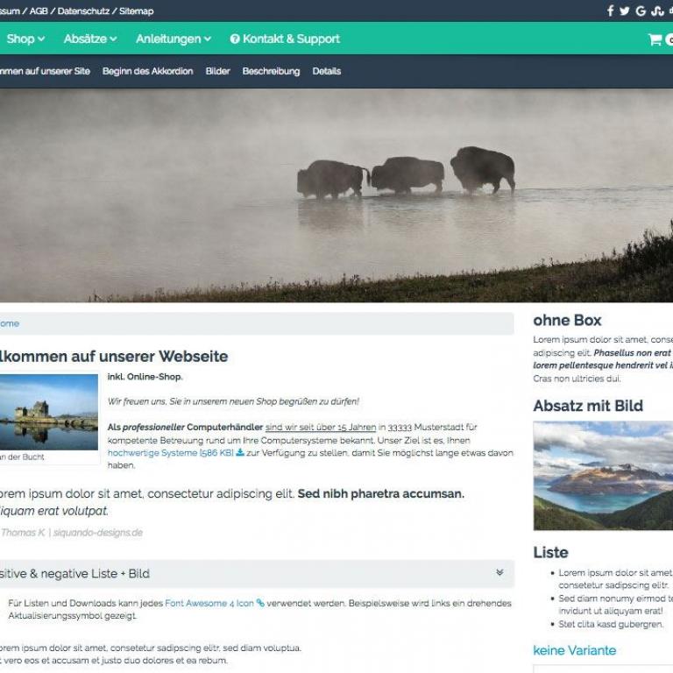Collapse the positive & negative Liste accordion chevron
673x673 pixels.
click(x=499, y=573)
